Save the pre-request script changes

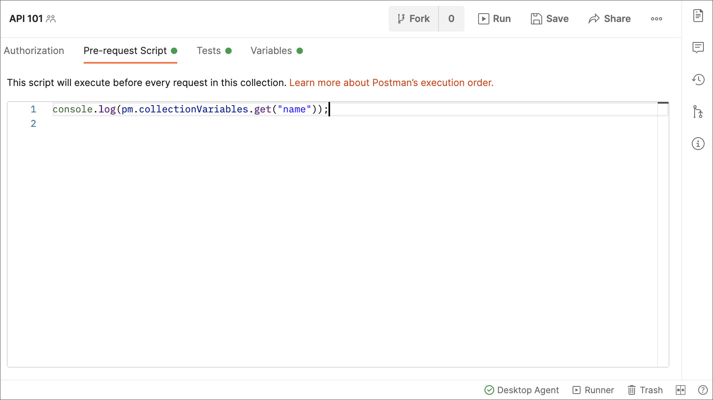tap(549, 18)
